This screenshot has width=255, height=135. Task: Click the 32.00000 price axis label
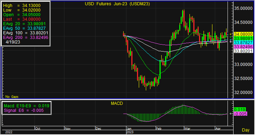tap(243, 92)
